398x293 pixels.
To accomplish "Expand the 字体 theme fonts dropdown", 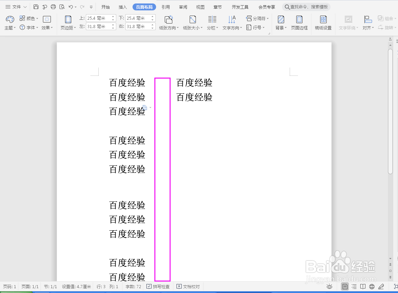I will [29, 27].
